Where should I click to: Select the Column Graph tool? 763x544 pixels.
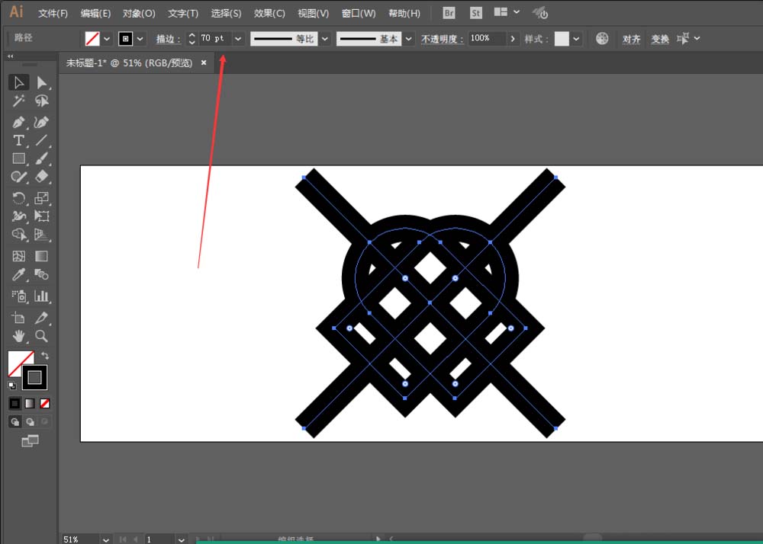[x=42, y=296]
